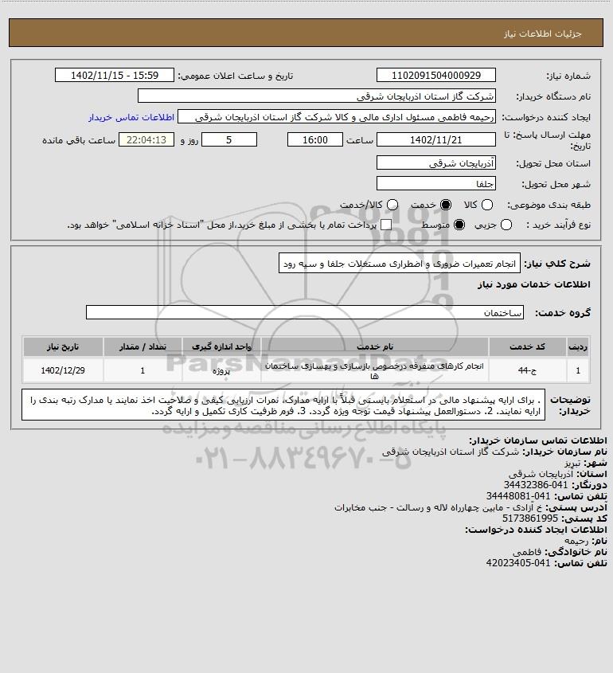Click the postal code 5173861995
Image resolution: width=613 pixels, height=673 pixels.
pyautogui.click(x=529, y=518)
